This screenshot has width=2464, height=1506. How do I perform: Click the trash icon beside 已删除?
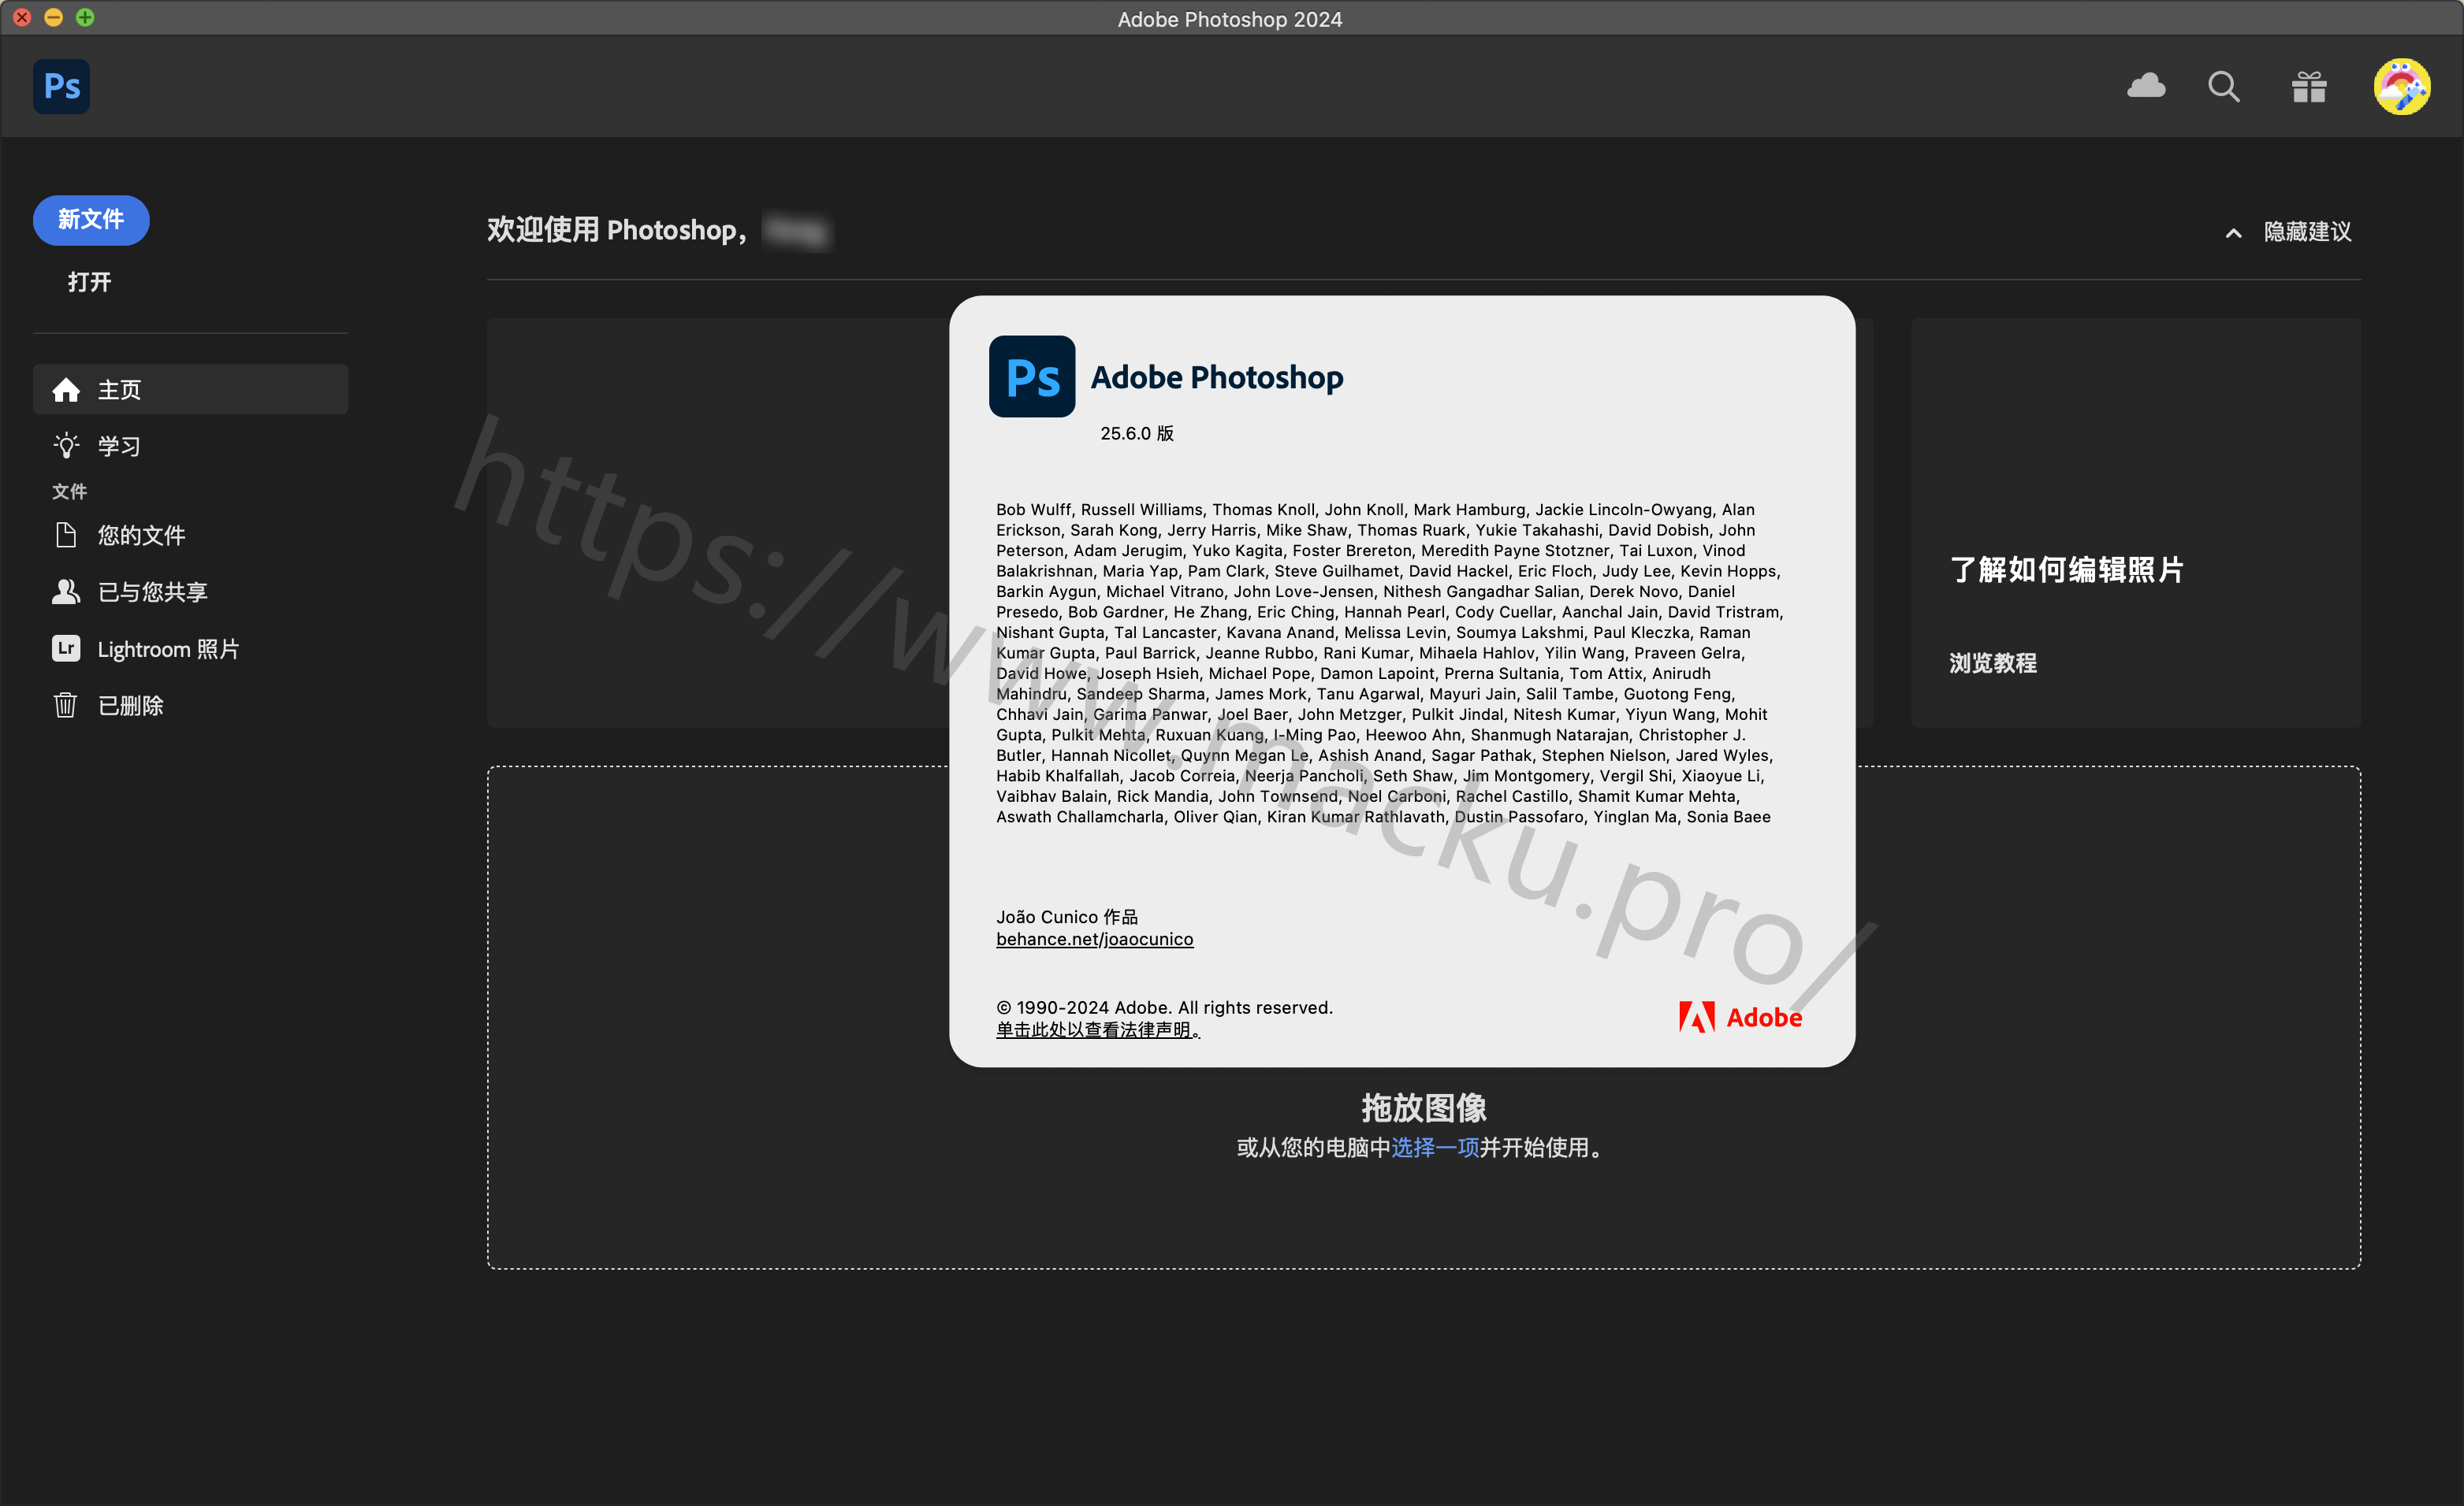tap(66, 706)
